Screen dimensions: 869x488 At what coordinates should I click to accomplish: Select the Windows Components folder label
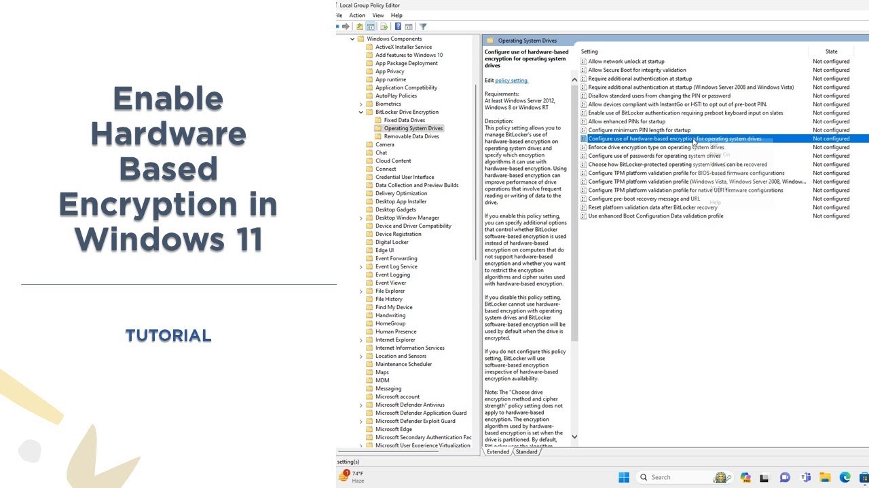click(x=394, y=39)
